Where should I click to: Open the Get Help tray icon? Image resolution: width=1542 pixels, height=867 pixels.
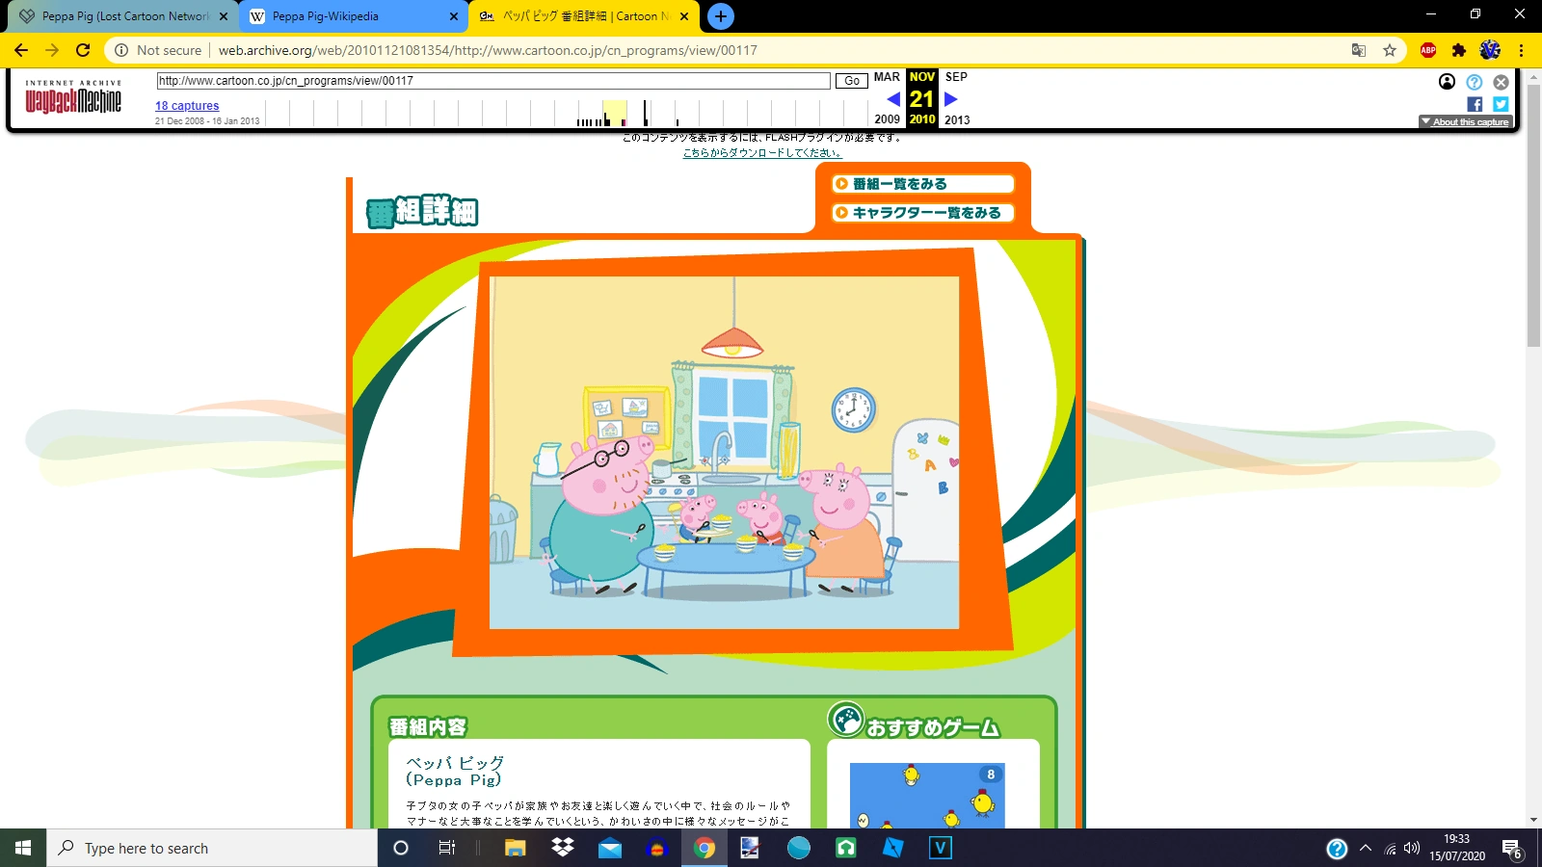1337,849
